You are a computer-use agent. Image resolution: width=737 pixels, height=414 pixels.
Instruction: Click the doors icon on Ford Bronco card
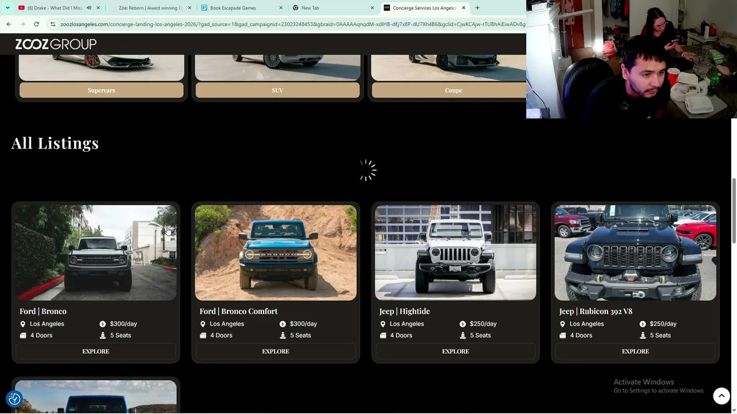tap(23, 335)
